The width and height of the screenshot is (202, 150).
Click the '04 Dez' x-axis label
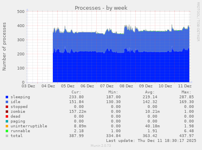48,86
